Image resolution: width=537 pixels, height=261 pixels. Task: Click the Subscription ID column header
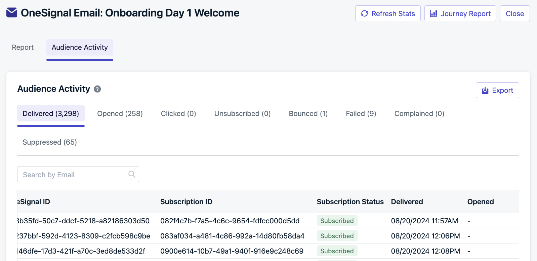pyautogui.click(x=186, y=202)
